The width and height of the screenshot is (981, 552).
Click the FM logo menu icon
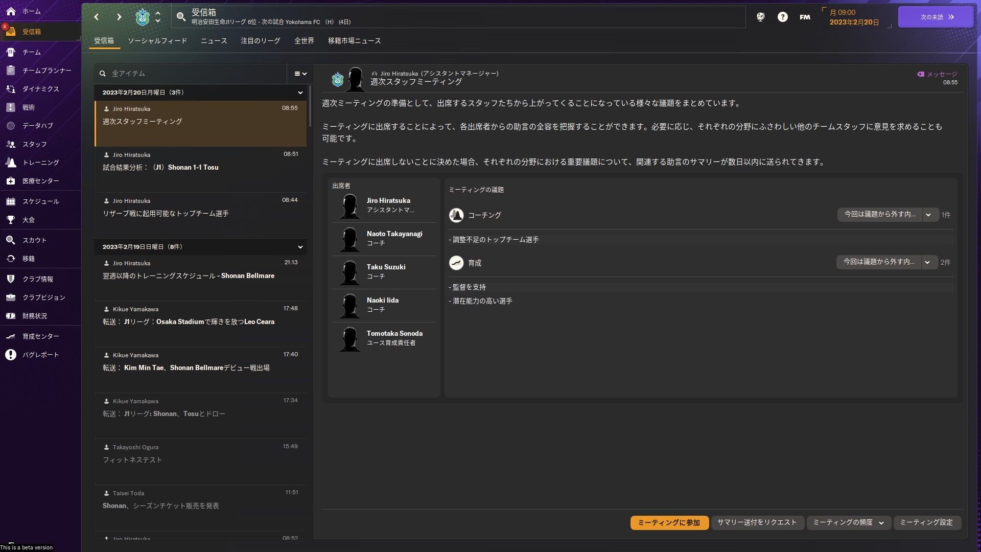(x=805, y=17)
